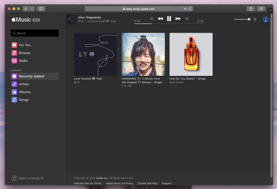Select Recently Added in library
This screenshot has height=189, width=277.
(x=35, y=76)
